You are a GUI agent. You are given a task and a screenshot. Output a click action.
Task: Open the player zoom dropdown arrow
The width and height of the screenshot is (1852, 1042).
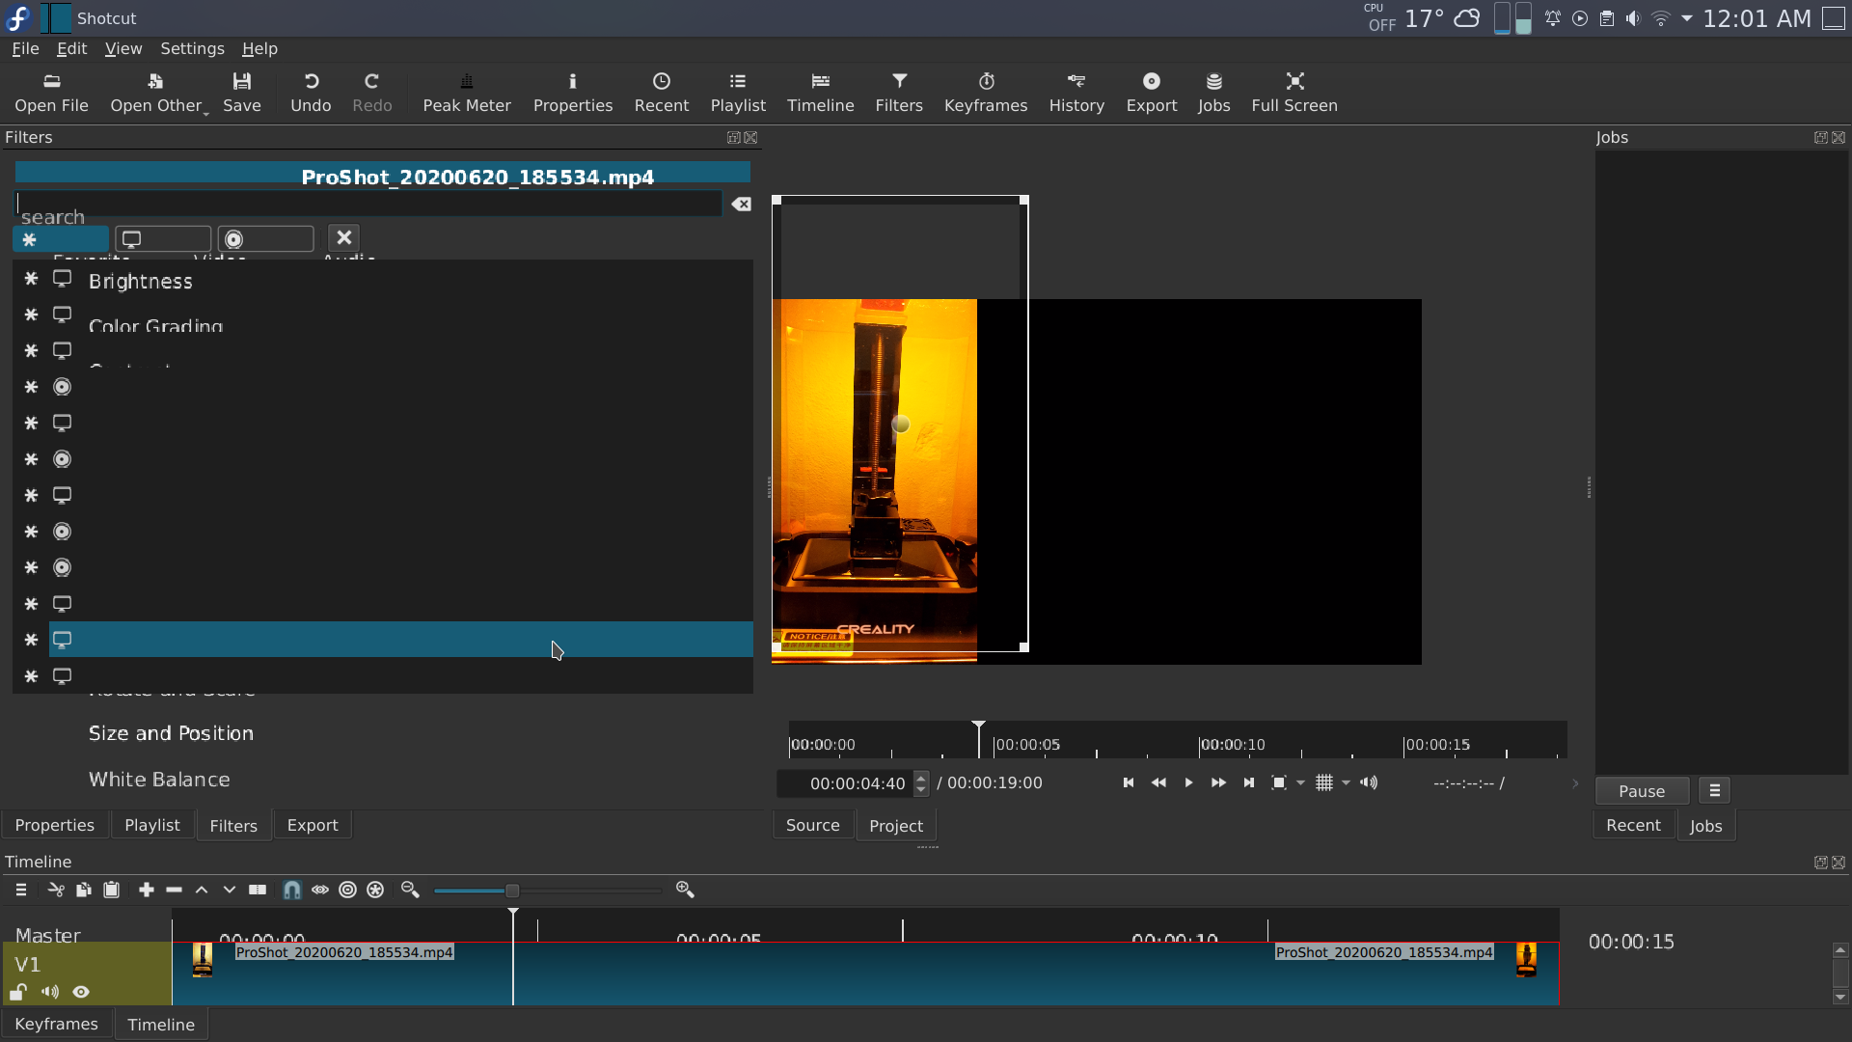click(1300, 782)
